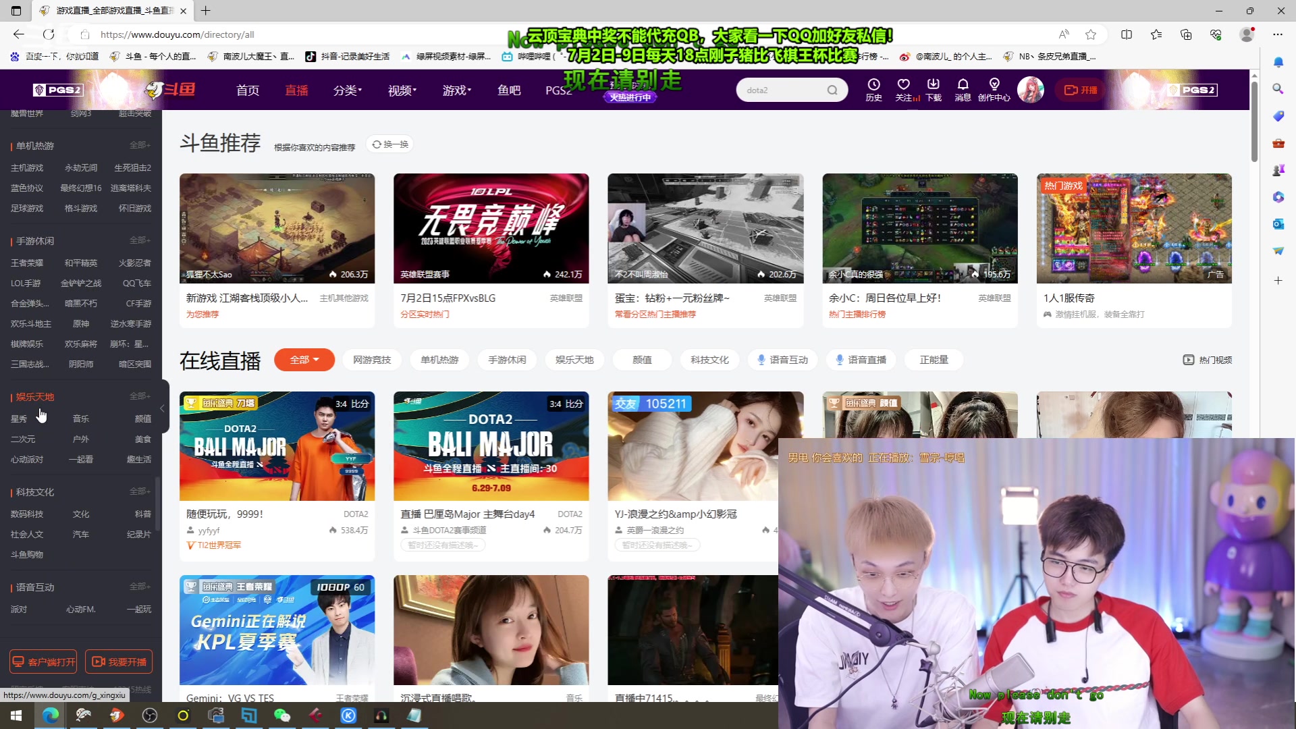Click the page vertical scrollbar
The image size is (1296, 729).
pyautogui.click(x=1254, y=122)
